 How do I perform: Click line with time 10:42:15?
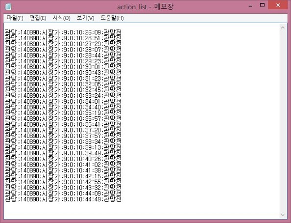click(x=63, y=176)
